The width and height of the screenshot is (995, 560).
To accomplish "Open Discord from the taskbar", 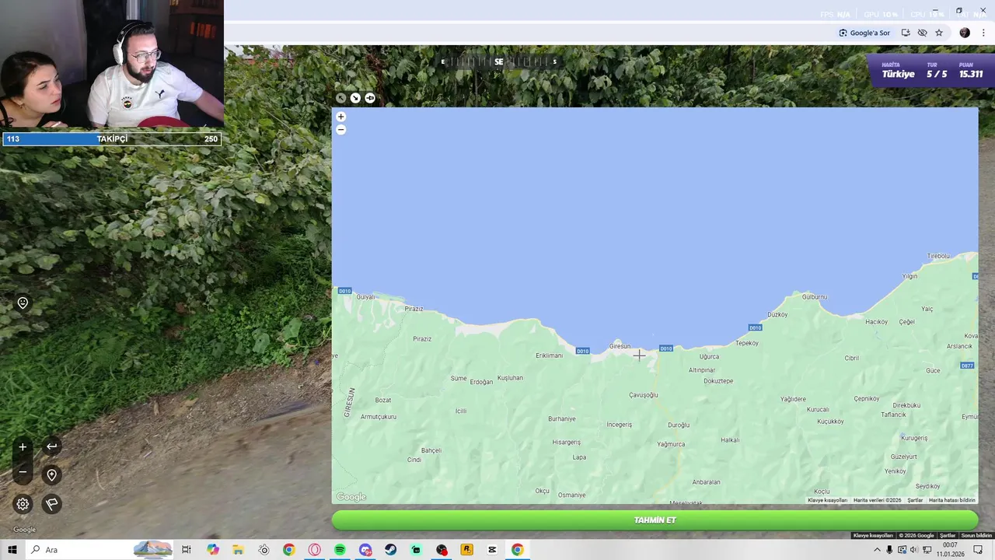I will [x=365, y=550].
